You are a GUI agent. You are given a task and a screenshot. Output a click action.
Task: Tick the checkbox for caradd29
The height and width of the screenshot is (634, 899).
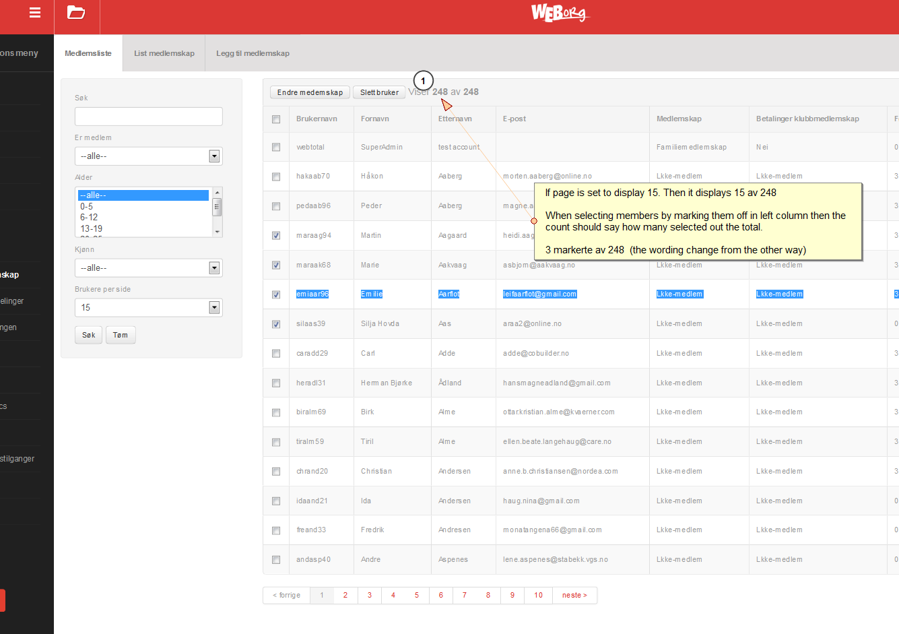(276, 354)
